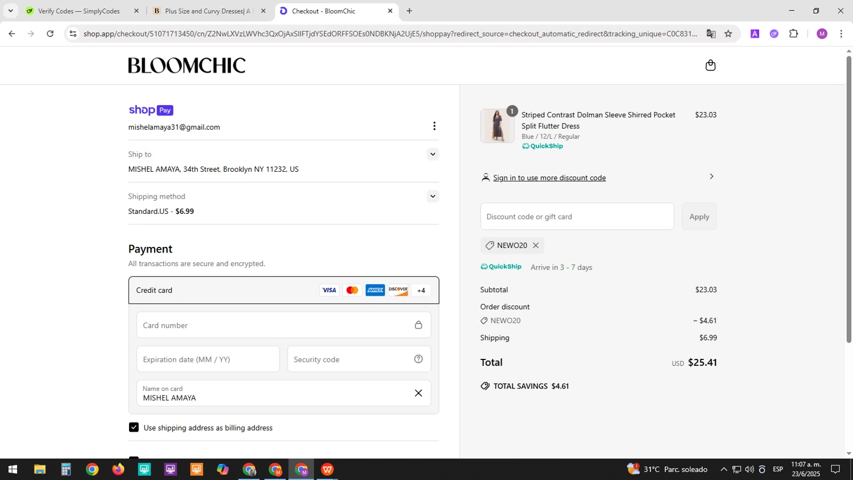Open Calculator from taskbar

[x=66, y=469]
